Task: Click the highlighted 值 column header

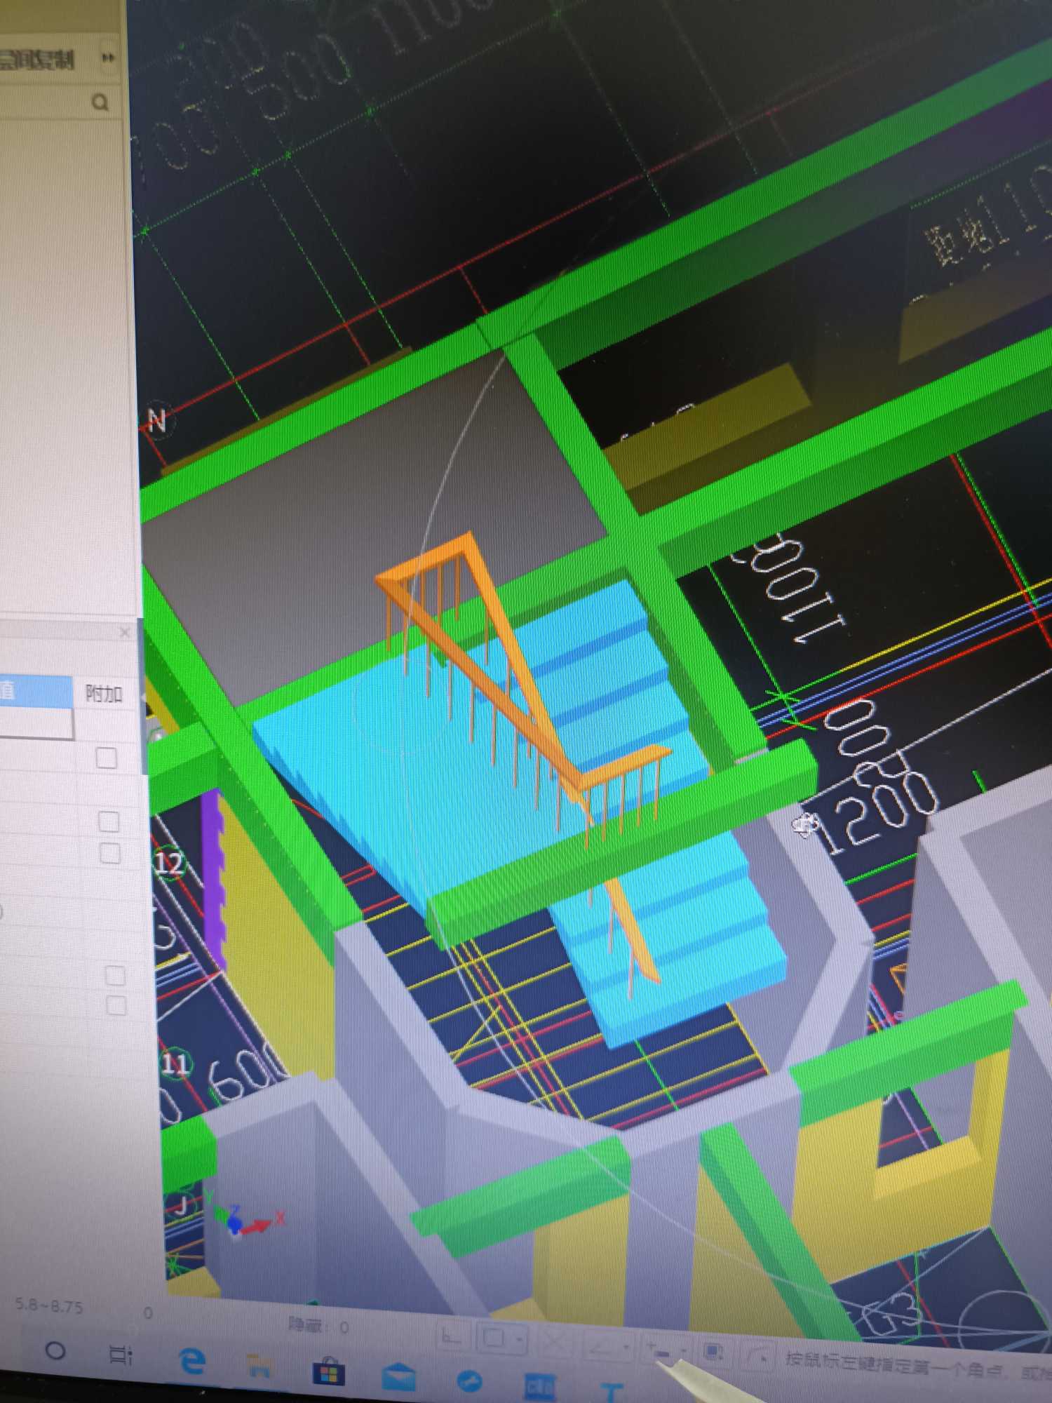Action: pos(36,691)
